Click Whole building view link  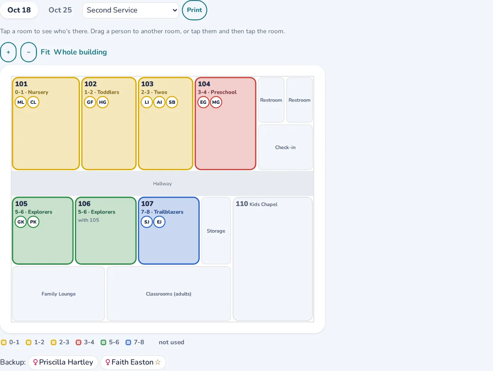click(80, 52)
